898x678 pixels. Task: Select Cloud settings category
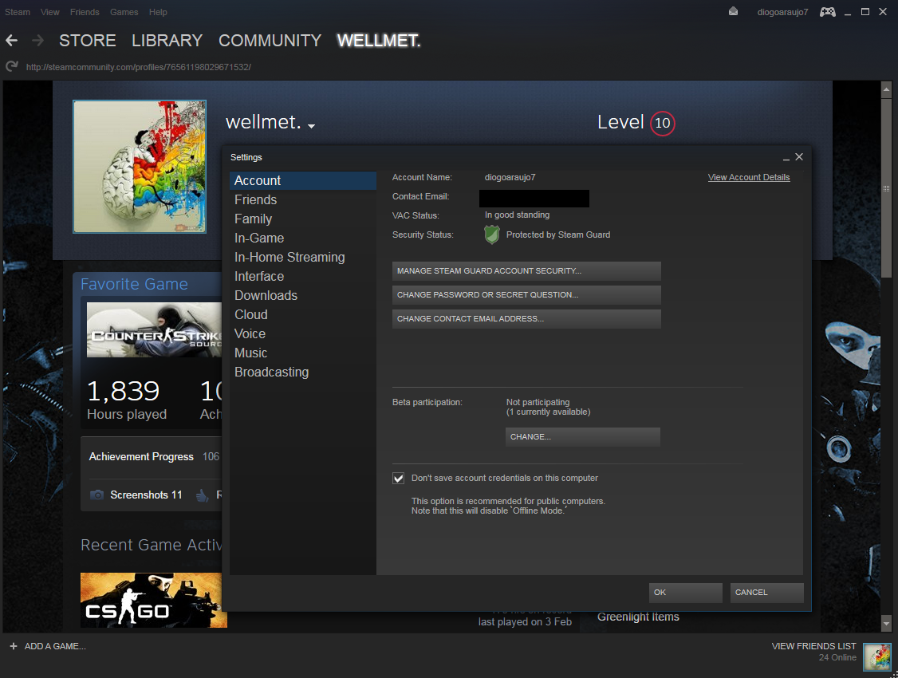303,315
